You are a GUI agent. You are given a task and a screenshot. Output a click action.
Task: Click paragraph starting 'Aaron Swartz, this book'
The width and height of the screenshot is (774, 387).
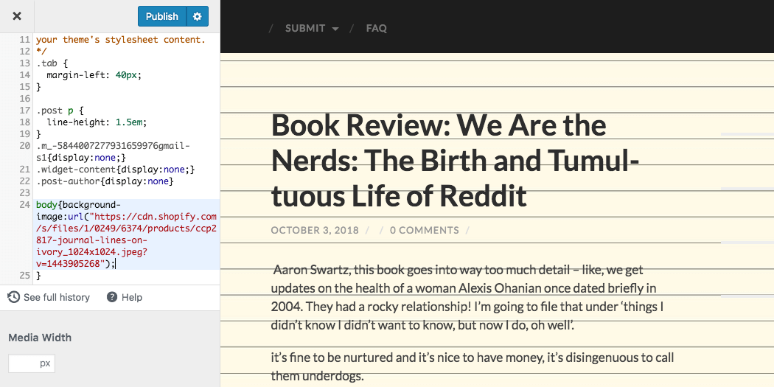[x=468, y=298]
